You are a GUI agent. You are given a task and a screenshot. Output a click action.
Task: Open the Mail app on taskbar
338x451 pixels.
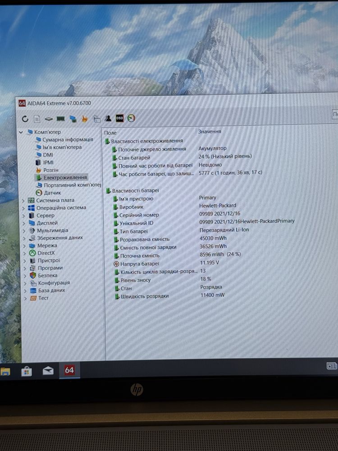[48, 371]
